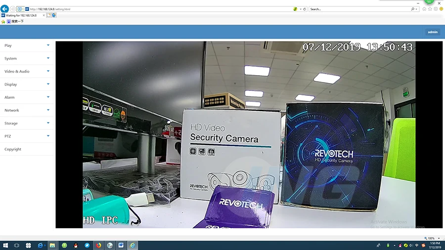The width and height of the screenshot is (445, 250).
Task: Open the search provider dropdown arrow
Action: (x=416, y=9)
